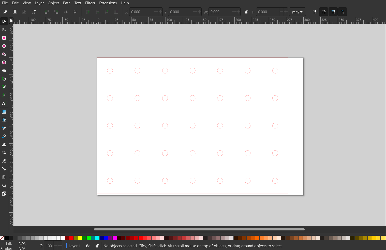Open the Layer menu
386x250 pixels.
tap(39, 3)
